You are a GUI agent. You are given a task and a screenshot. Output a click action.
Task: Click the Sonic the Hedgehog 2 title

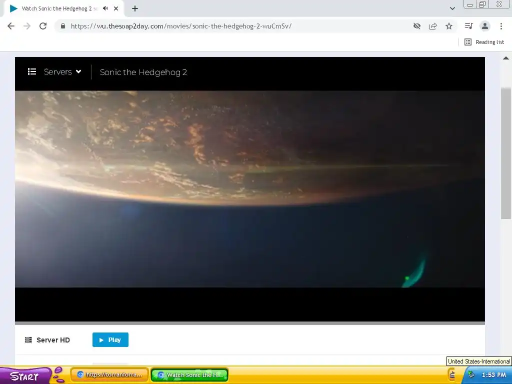(x=143, y=72)
